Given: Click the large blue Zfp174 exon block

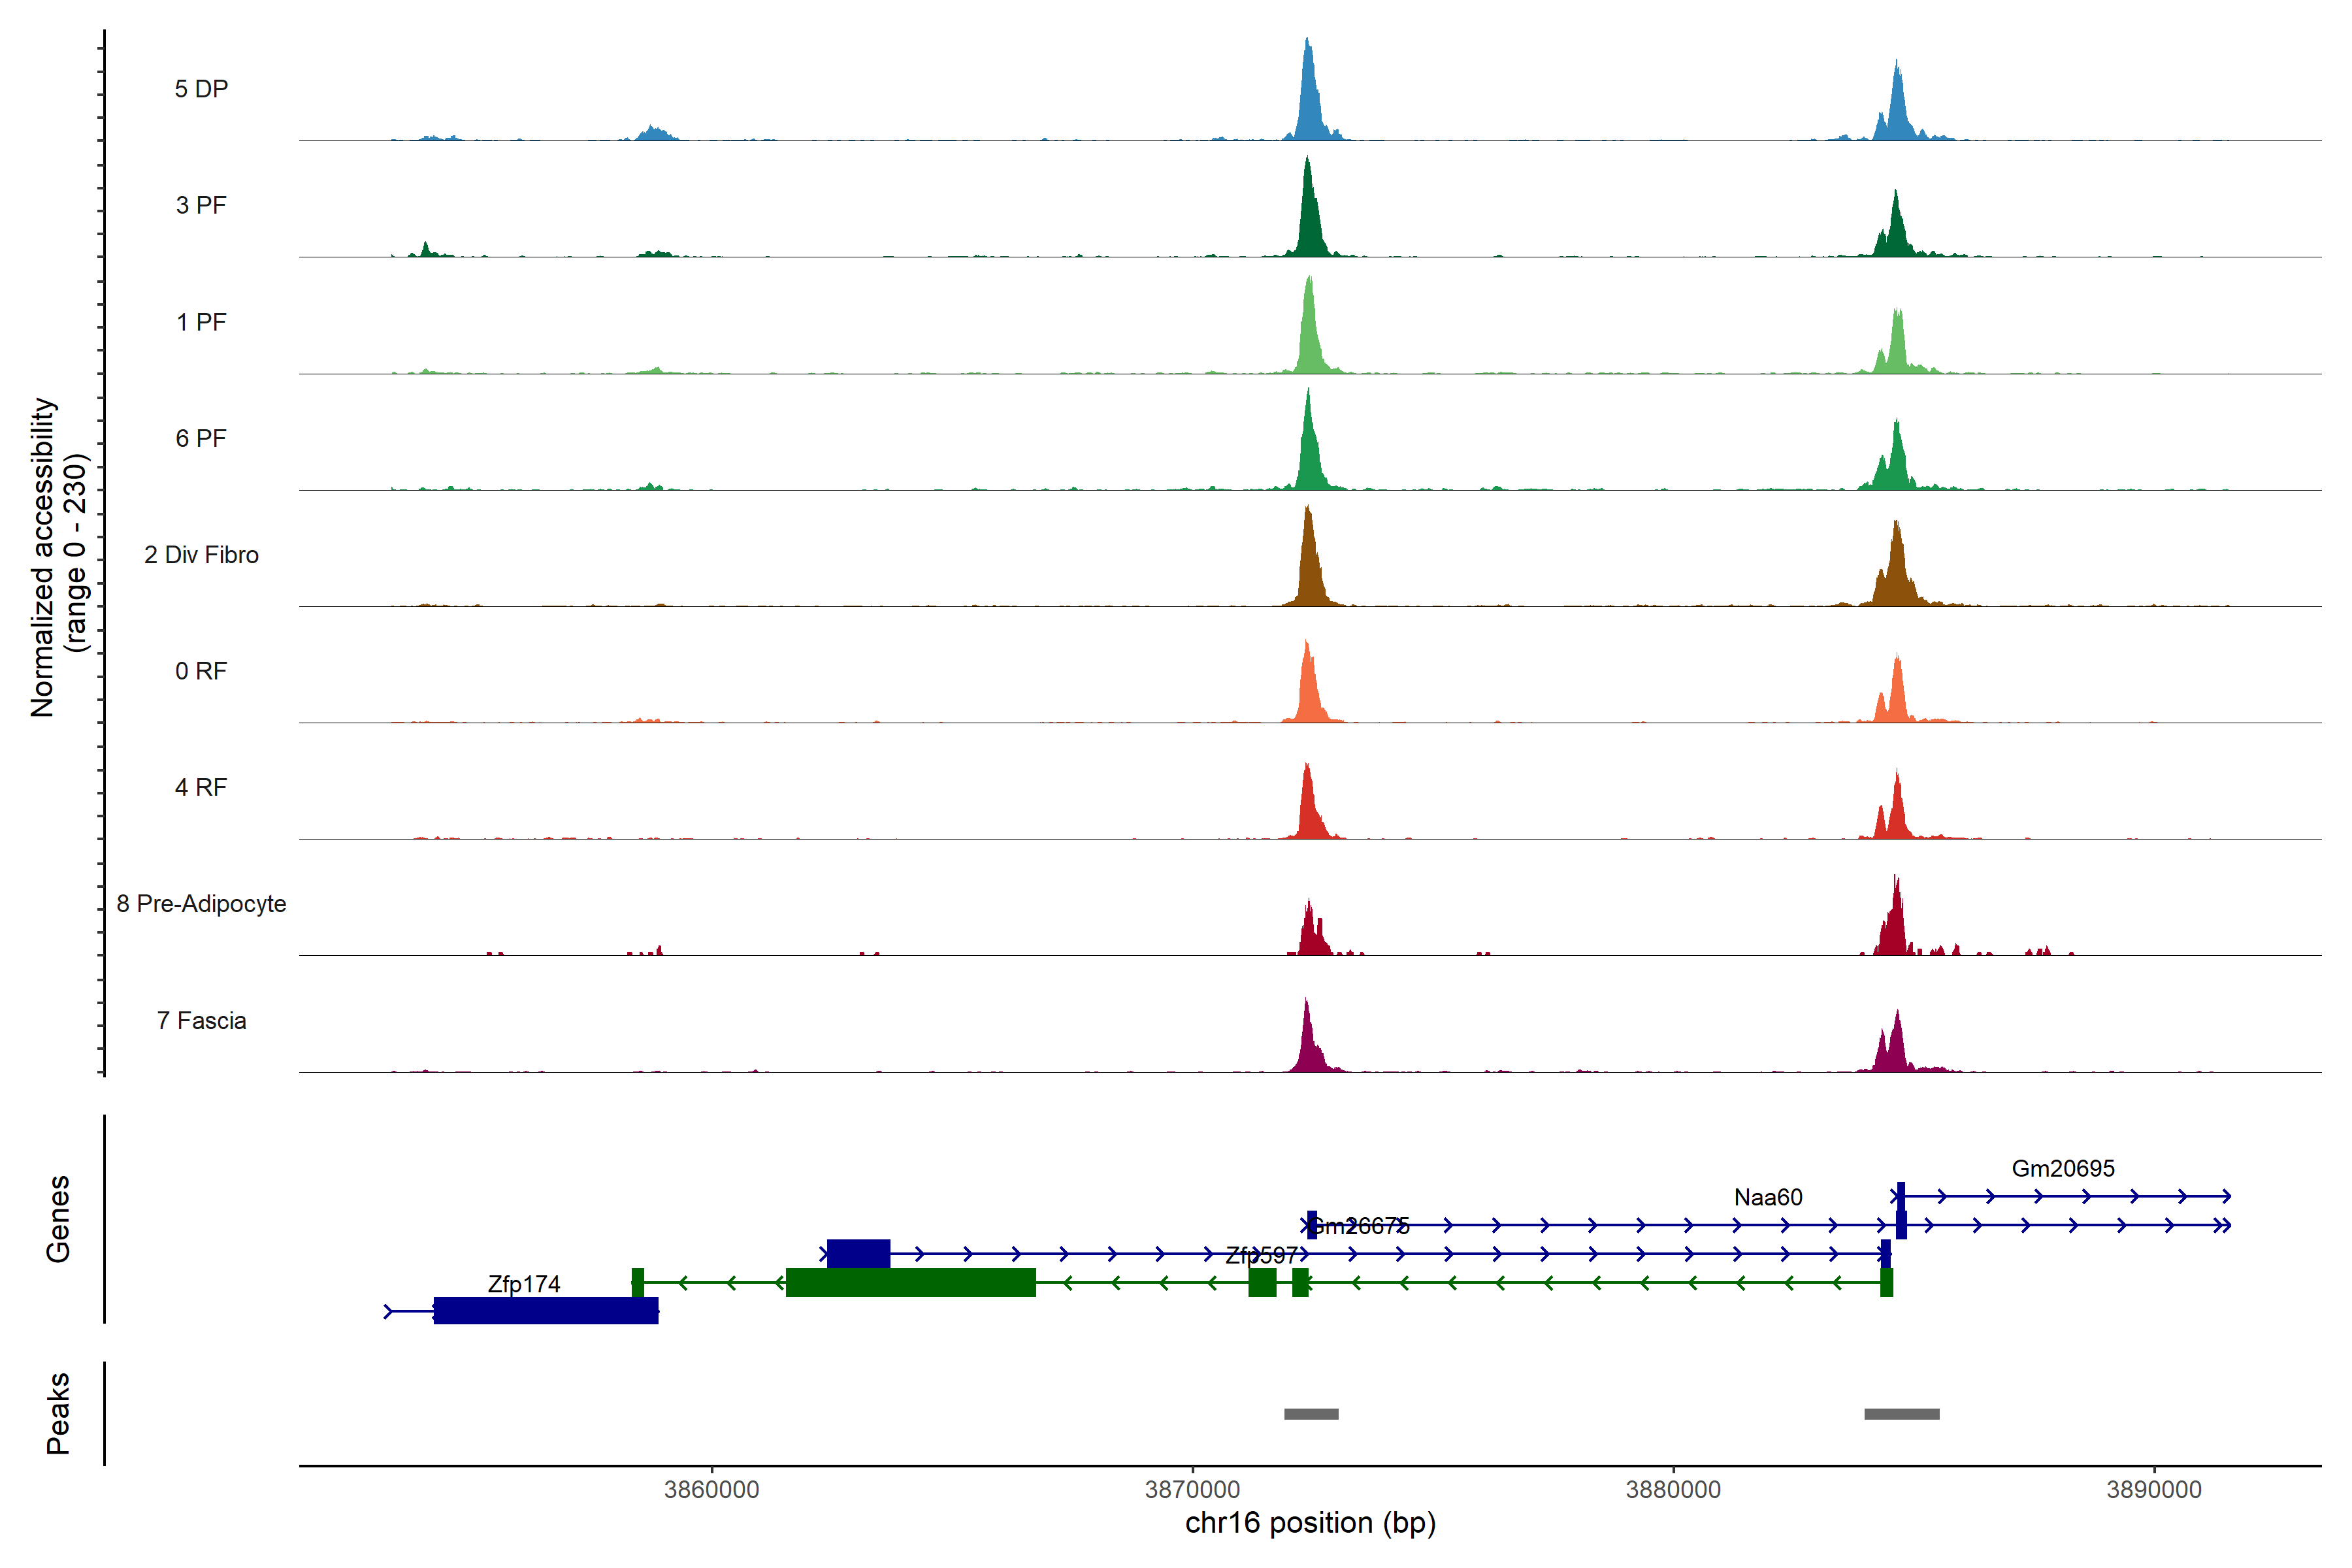Looking at the screenshot, I should pyautogui.click(x=546, y=1311).
